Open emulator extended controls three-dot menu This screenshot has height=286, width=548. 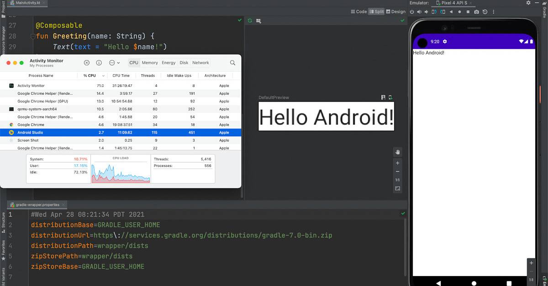pyautogui.click(x=494, y=12)
